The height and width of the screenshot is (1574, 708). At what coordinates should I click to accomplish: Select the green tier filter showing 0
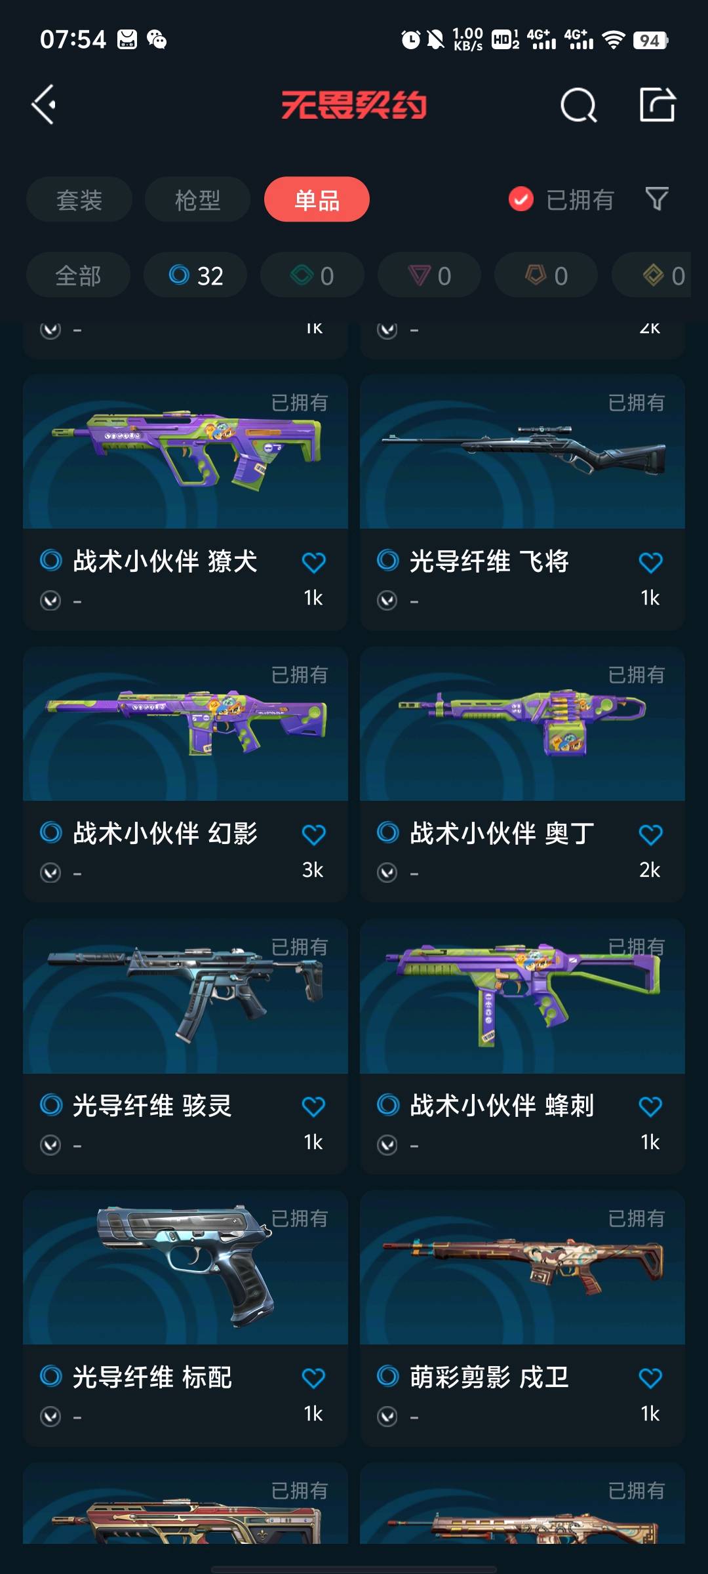coord(312,275)
